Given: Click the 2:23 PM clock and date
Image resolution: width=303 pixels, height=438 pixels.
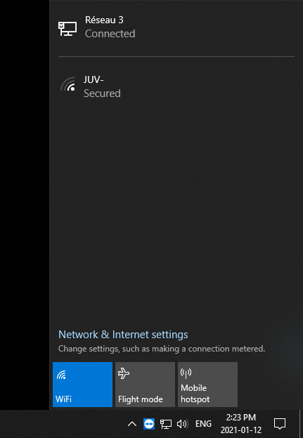Looking at the screenshot, I should [241, 424].
